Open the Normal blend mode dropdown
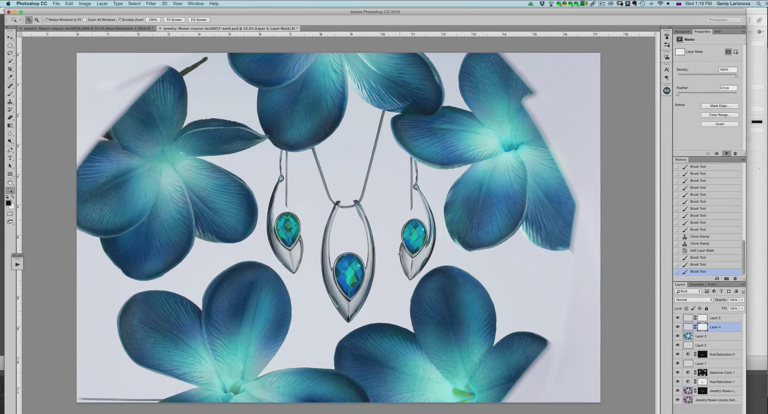The image size is (768, 414). pyautogui.click(x=694, y=300)
